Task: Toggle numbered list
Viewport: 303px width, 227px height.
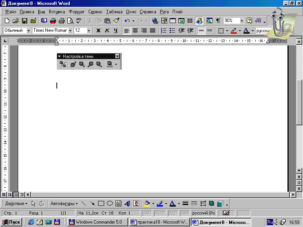Action: (x=164, y=31)
